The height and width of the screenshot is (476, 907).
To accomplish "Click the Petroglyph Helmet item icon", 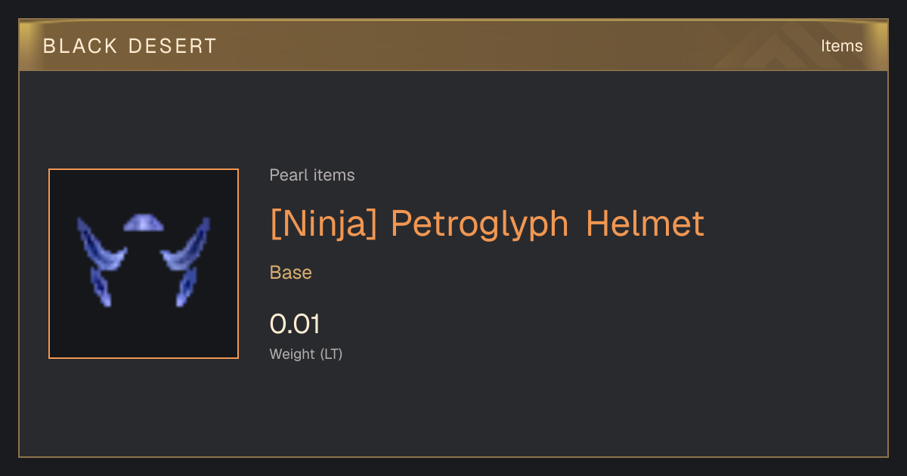I will click(x=144, y=264).
